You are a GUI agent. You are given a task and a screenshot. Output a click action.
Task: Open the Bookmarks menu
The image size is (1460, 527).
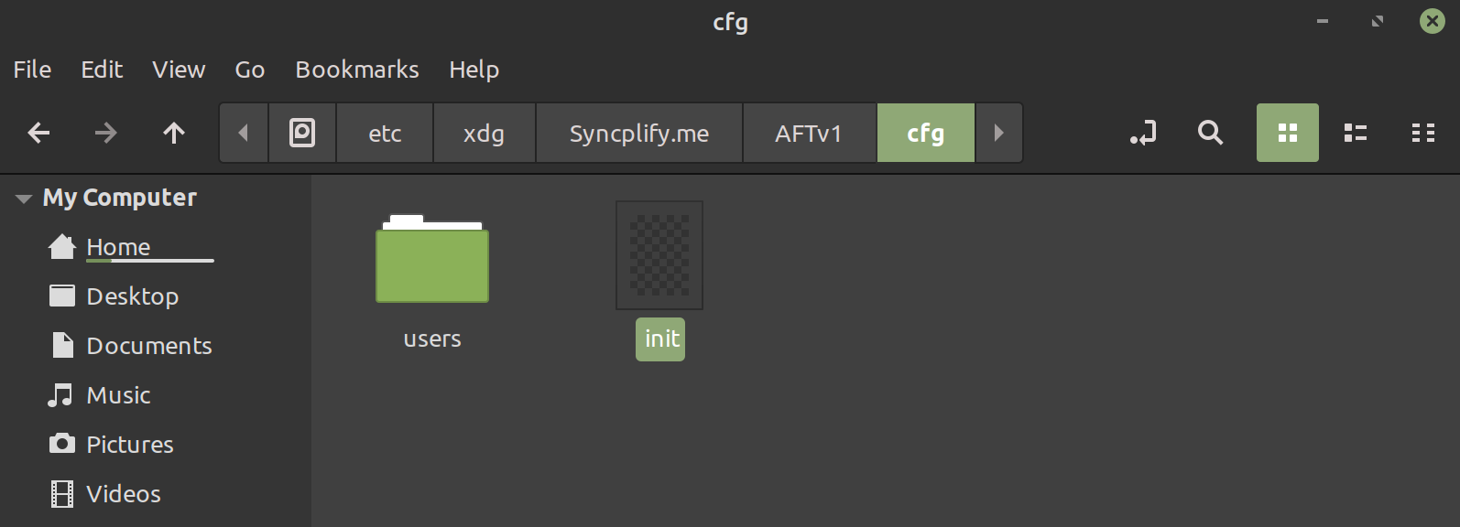tap(357, 70)
